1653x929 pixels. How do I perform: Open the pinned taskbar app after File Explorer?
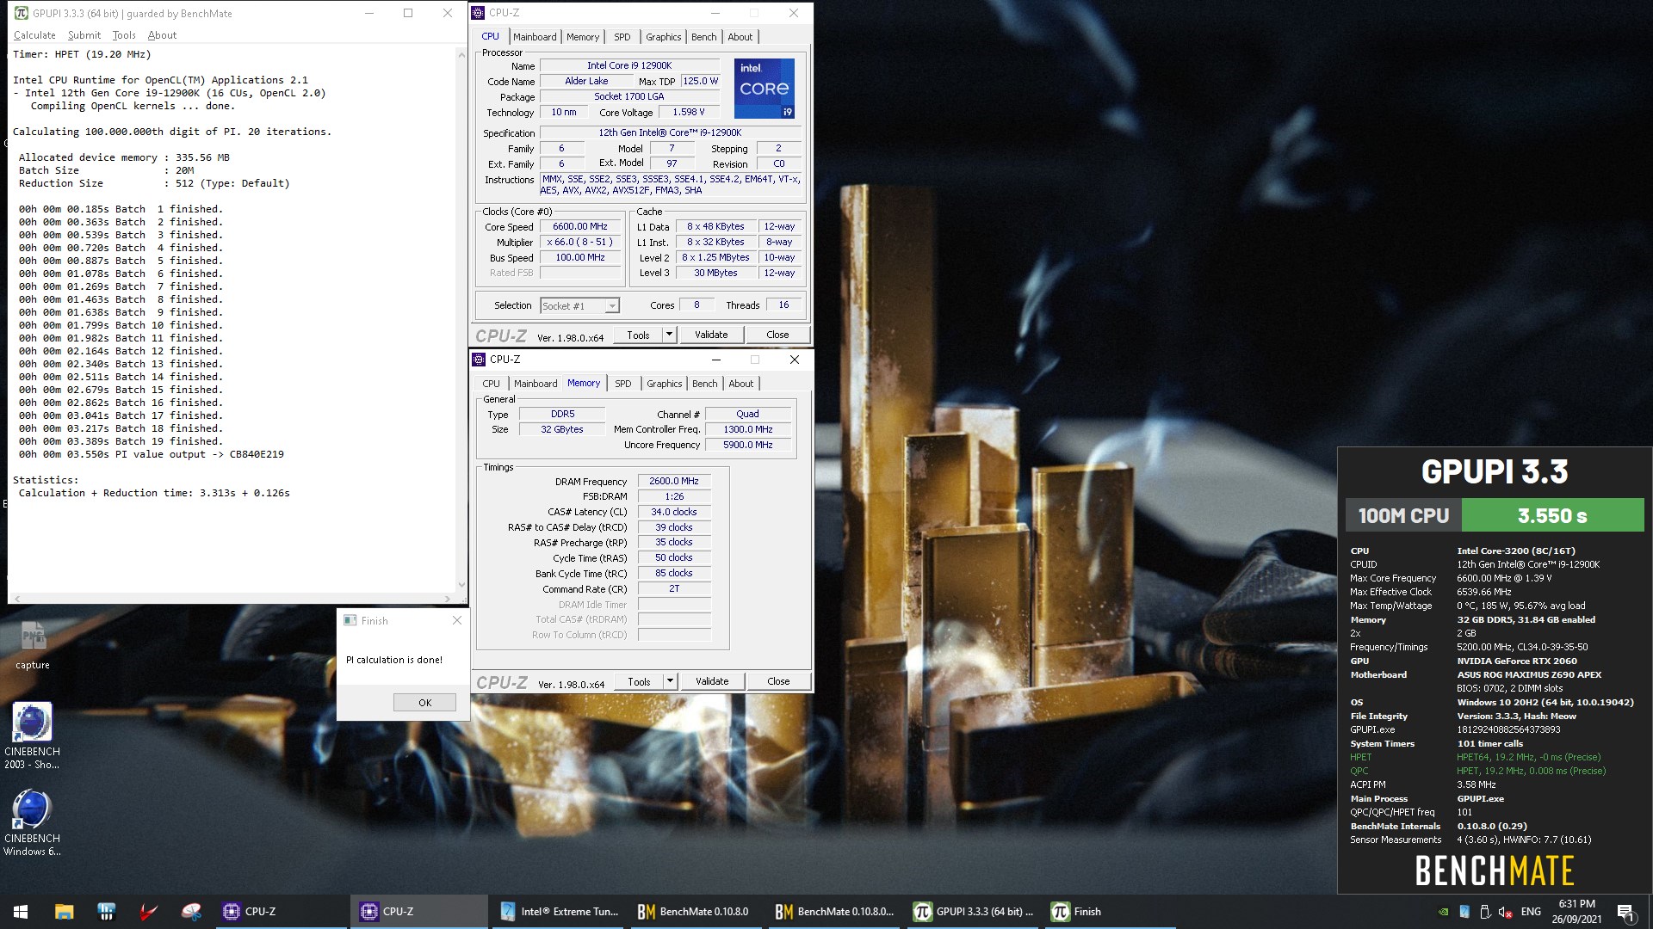coord(106,912)
